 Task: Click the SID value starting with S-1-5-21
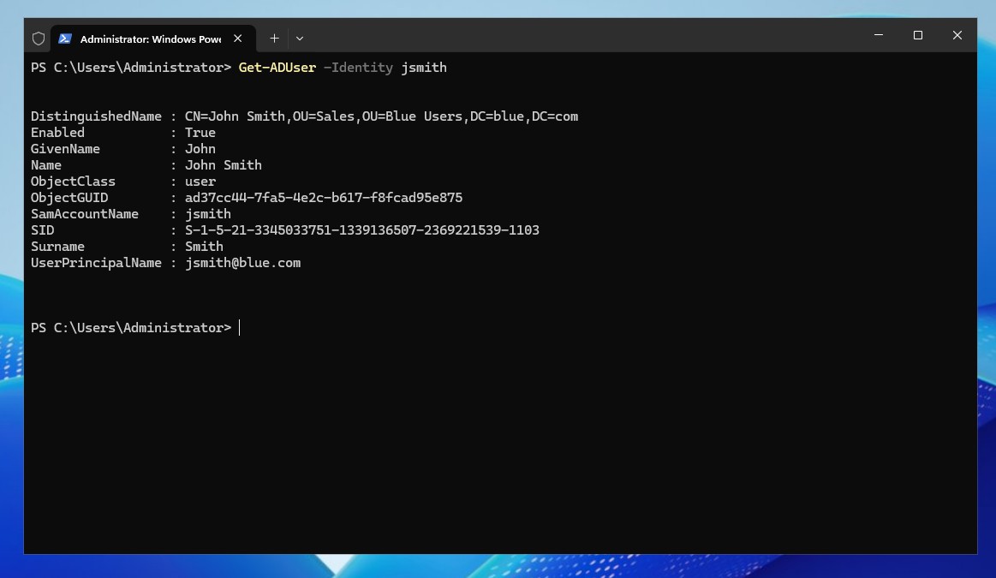(362, 229)
